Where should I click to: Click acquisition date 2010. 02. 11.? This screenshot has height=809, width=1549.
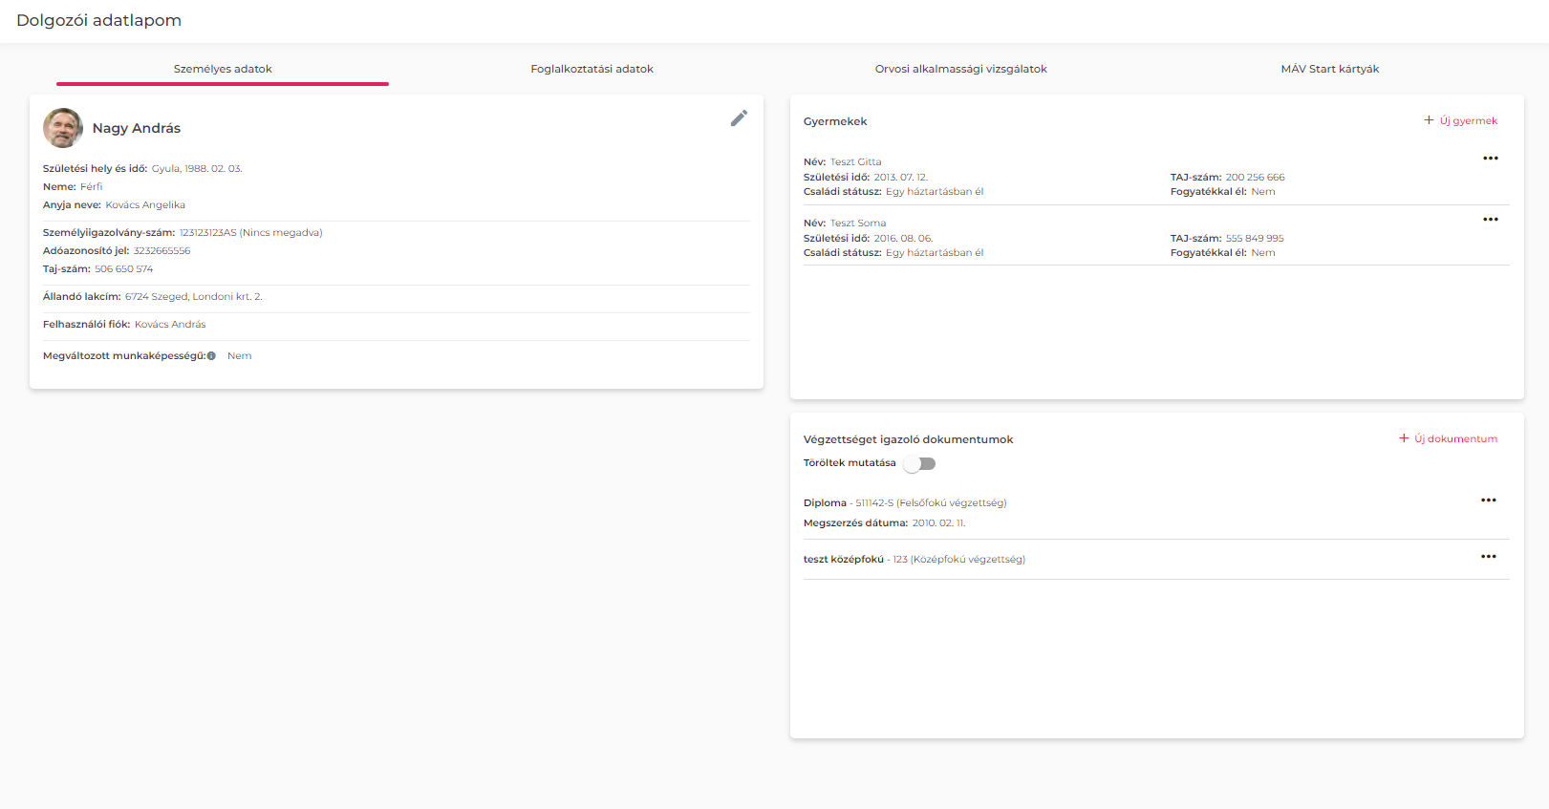tap(938, 523)
